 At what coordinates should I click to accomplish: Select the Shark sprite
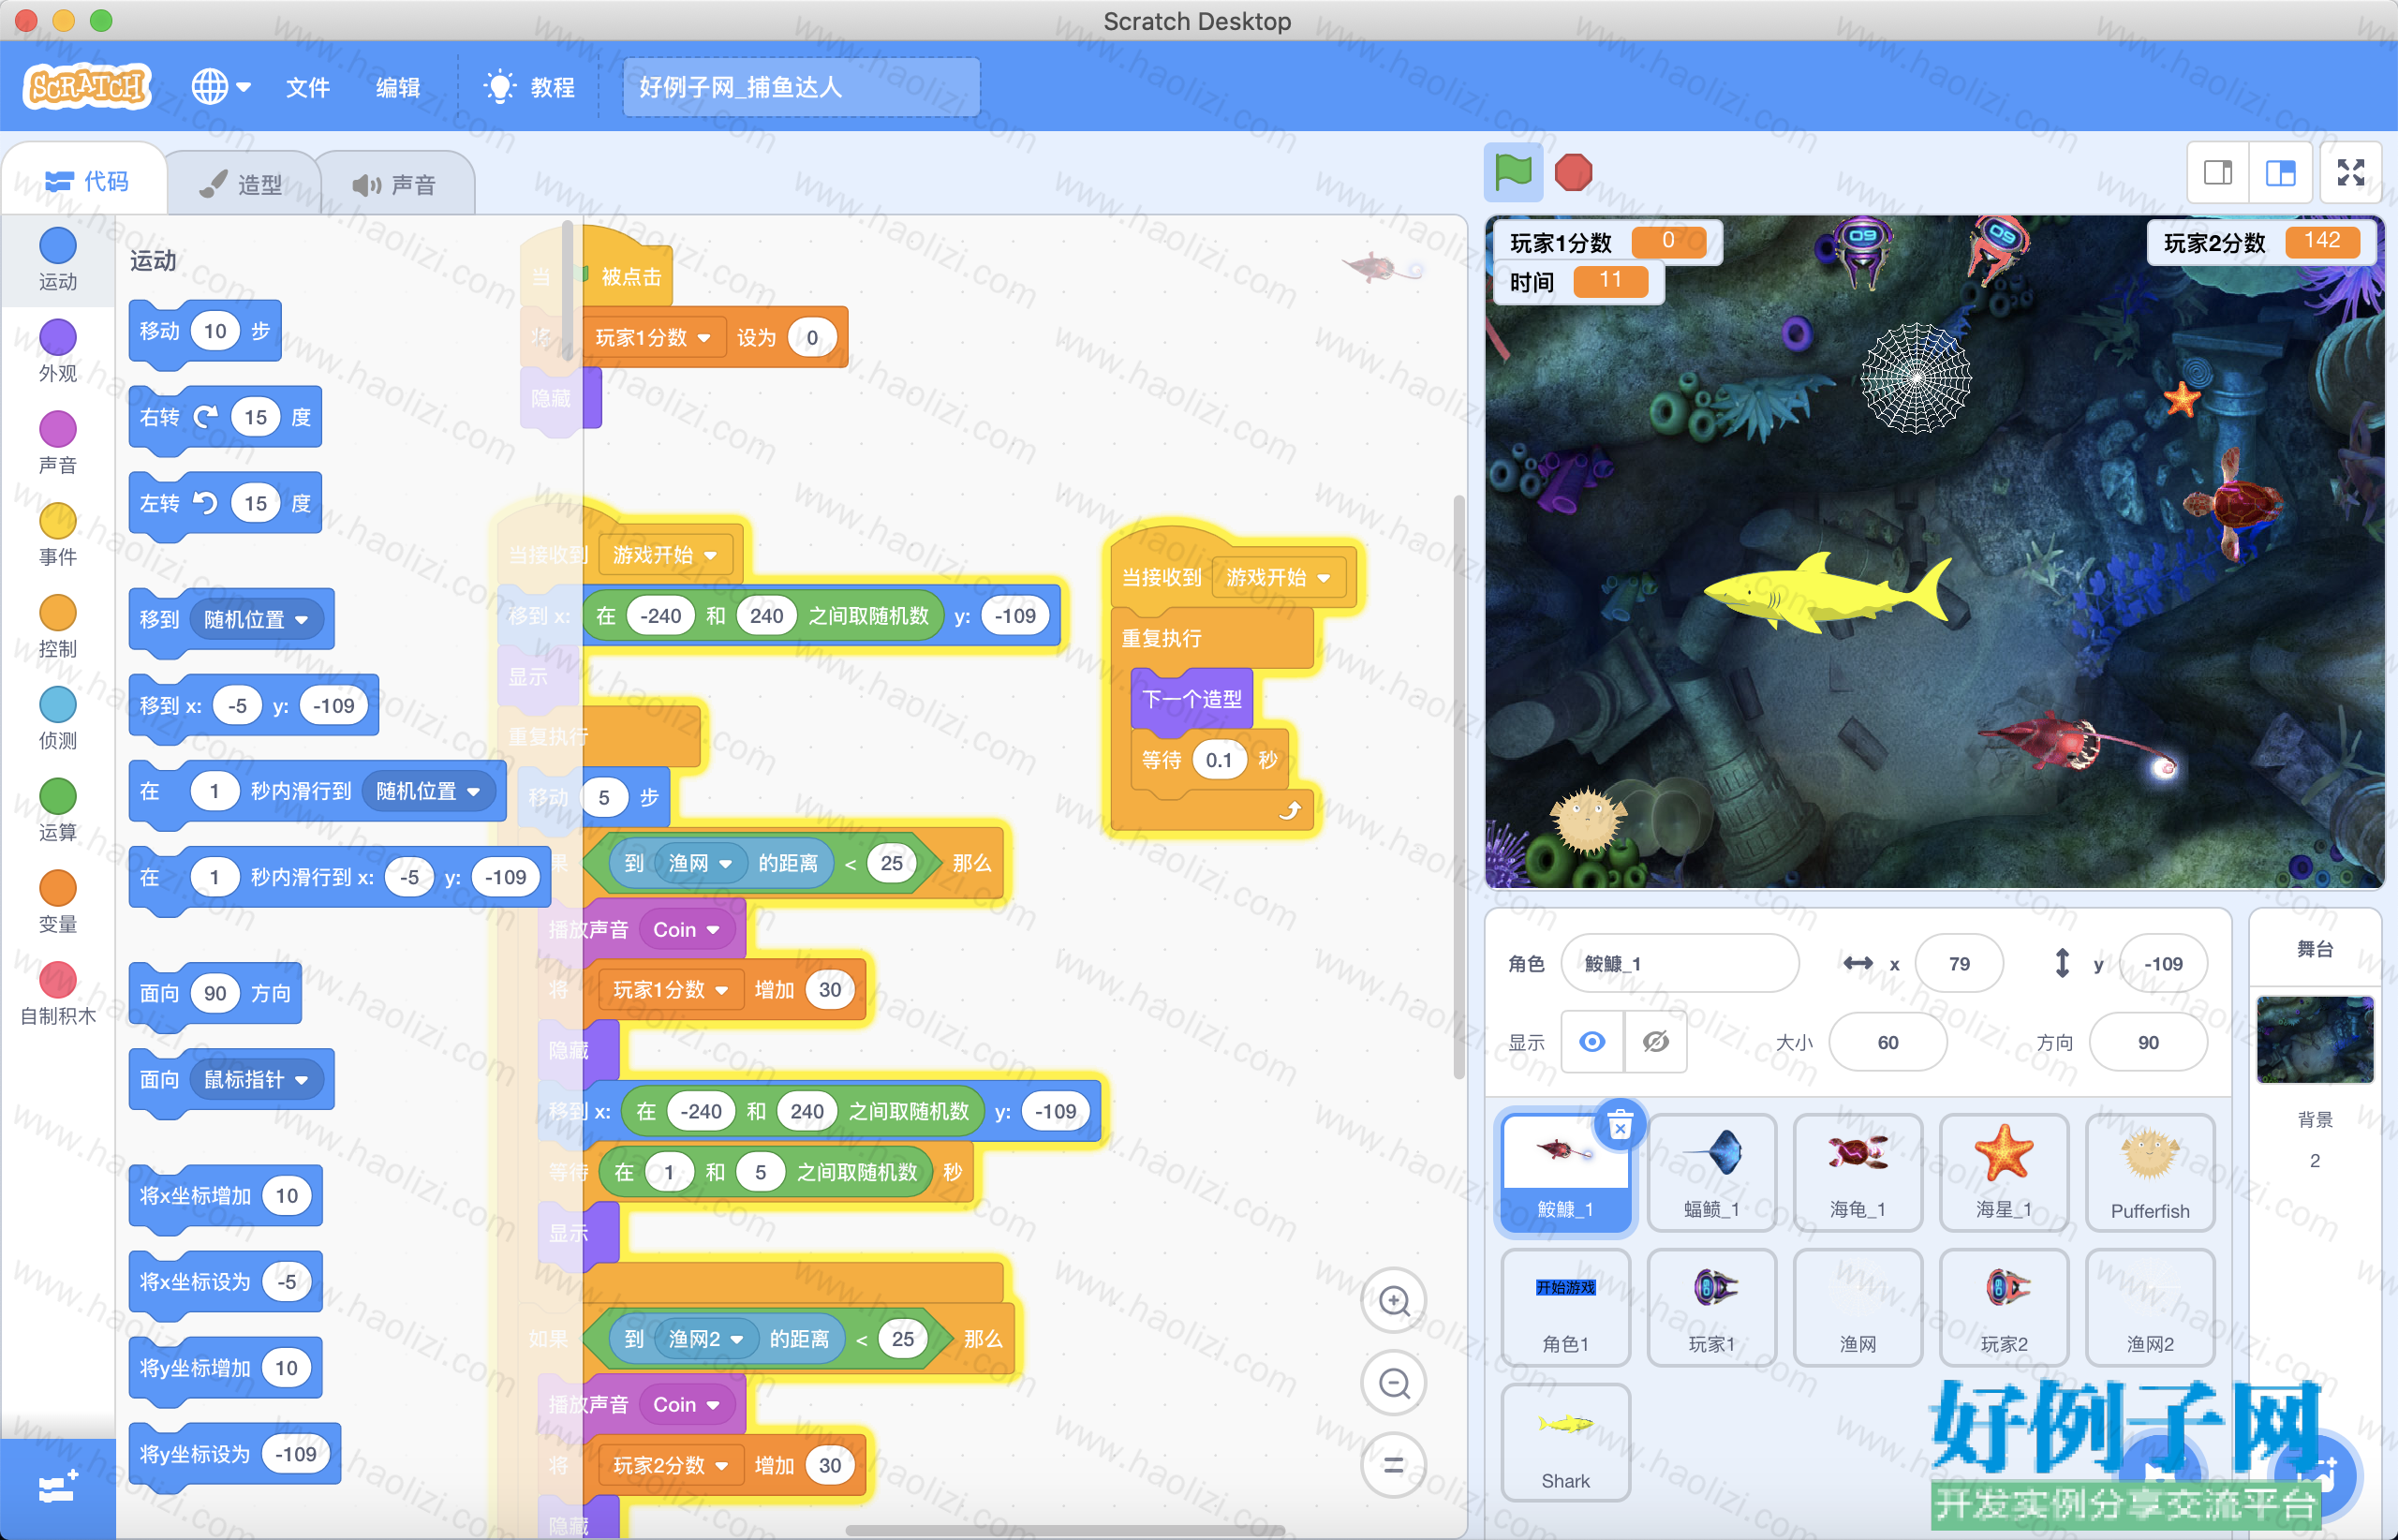click(1565, 1442)
